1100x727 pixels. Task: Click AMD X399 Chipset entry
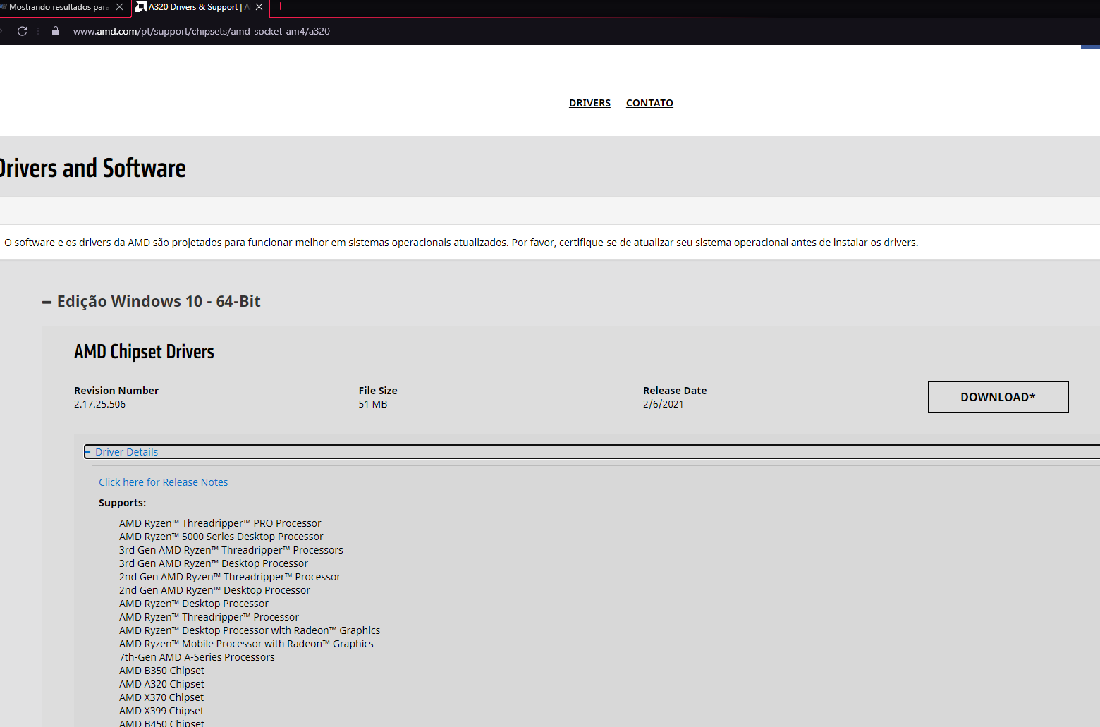[161, 711]
